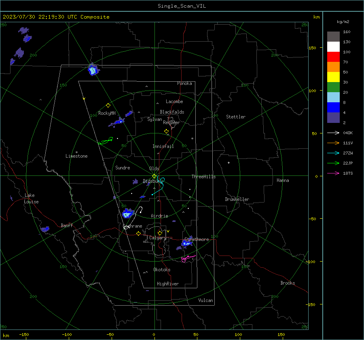364x340 pixels.
Task: Click the Innisfail city label
Action: (163, 146)
